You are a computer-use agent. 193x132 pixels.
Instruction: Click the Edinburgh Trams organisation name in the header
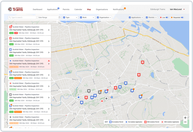(x=158, y=9)
